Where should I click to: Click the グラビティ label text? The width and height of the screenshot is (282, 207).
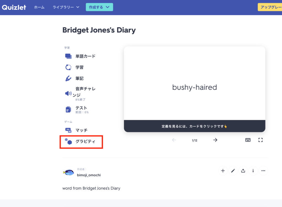click(85, 142)
